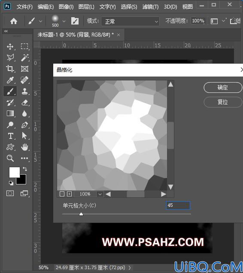Viewport: 243px width, 273px height.
Task: Select the Spot Healing Brush tool
Action: 24,80
